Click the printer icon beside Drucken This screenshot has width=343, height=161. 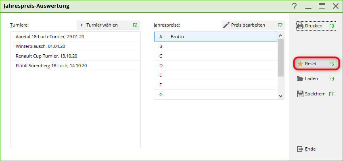(300, 26)
